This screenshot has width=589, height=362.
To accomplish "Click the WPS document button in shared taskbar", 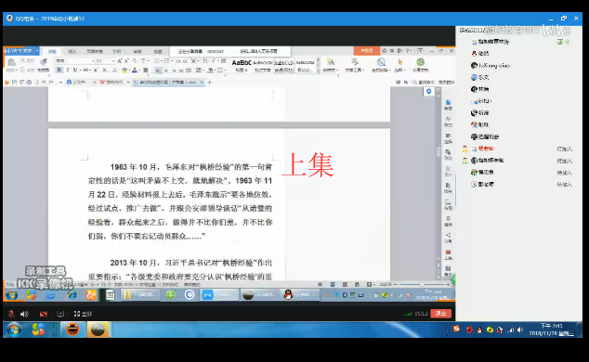I will point(219,295).
